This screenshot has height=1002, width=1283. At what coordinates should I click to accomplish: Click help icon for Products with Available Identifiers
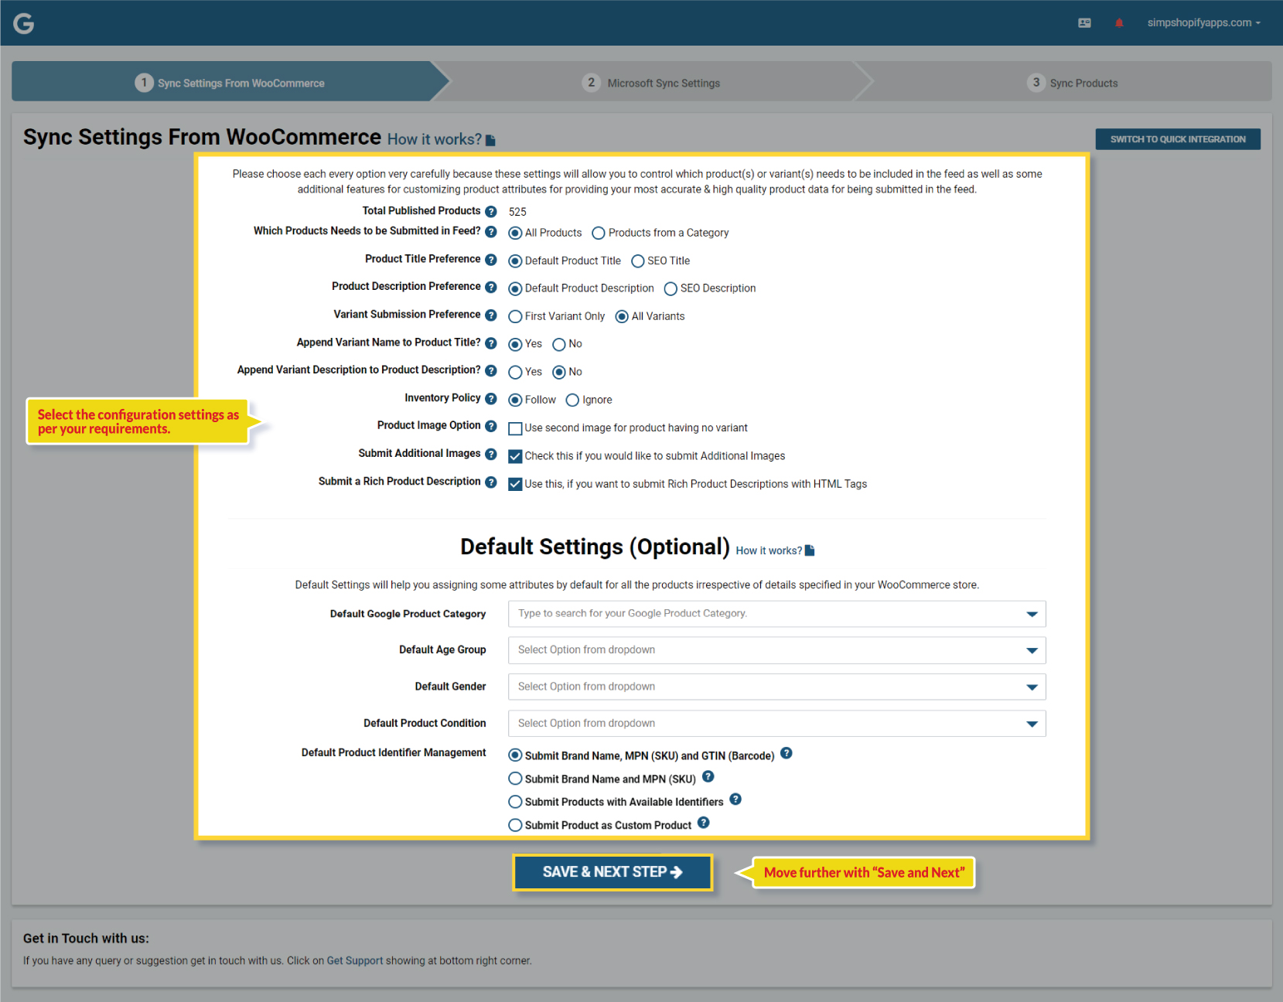click(x=735, y=799)
